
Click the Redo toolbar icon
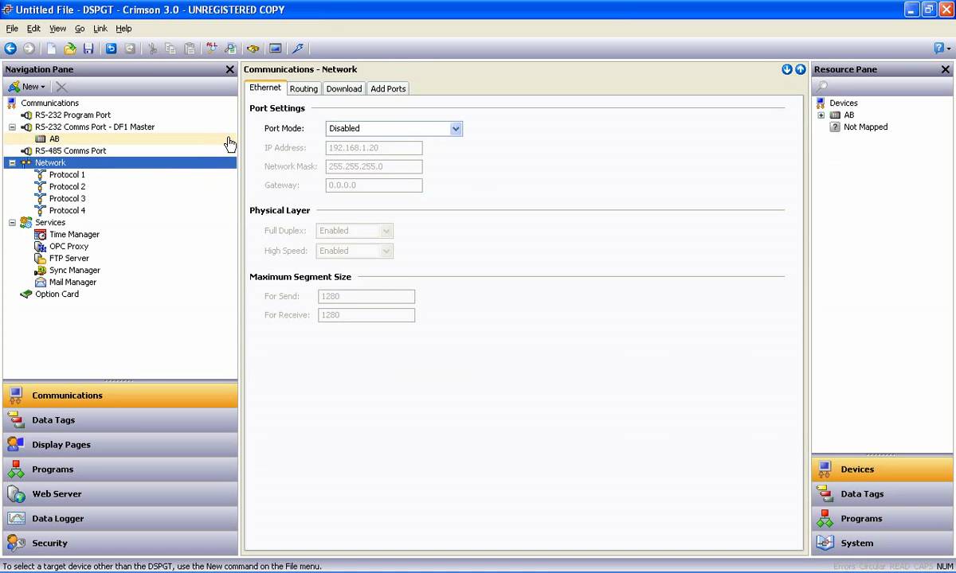point(130,49)
